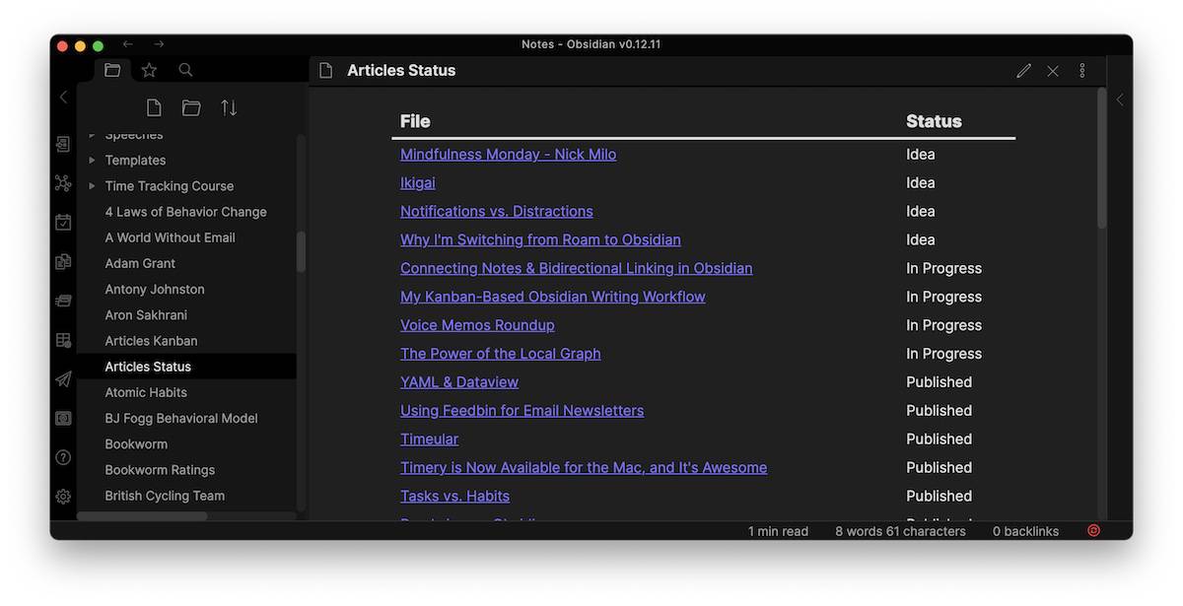Follow the Tasks vs. Habits link
Image resolution: width=1183 pixels, height=606 pixels.
(x=454, y=497)
